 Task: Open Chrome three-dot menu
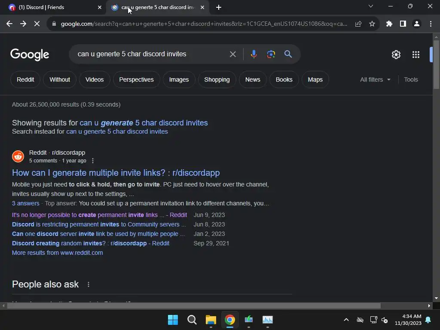tap(431, 24)
